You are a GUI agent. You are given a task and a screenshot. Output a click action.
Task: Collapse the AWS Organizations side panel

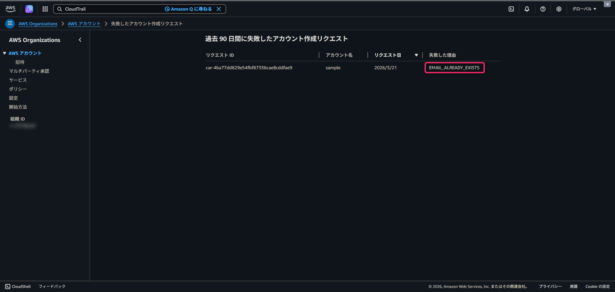point(80,40)
